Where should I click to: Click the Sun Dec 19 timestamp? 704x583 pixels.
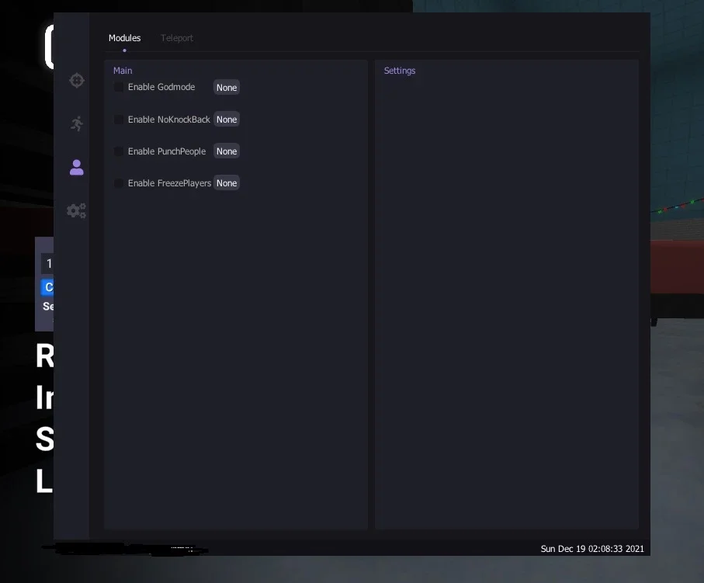(592, 549)
